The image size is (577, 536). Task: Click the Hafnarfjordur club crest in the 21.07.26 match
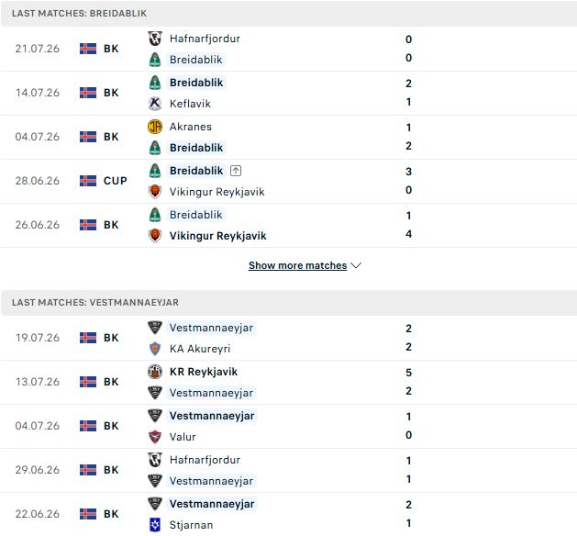pyautogui.click(x=155, y=39)
